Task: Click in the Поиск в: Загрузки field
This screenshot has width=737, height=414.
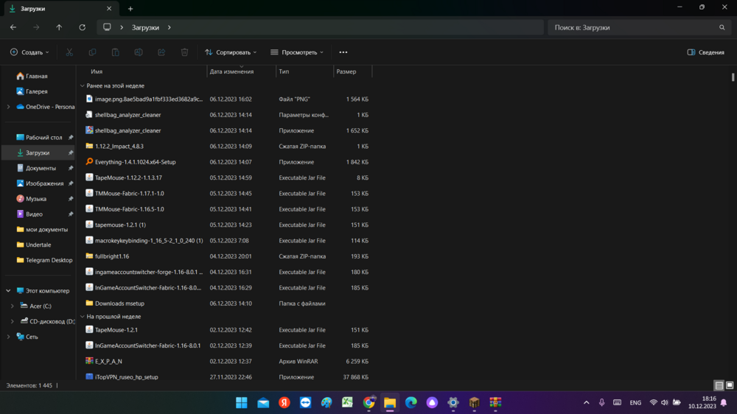Action: pyautogui.click(x=632, y=27)
